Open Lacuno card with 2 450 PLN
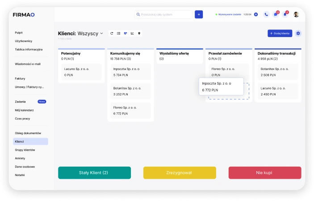The height and width of the screenshot is (201, 314). click(x=278, y=91)
